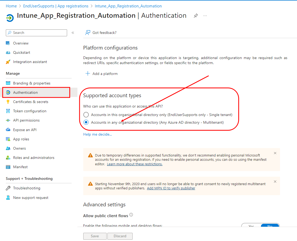This screenshot has height=241, width=297.
Task: Click the Branding & properties icon
Action: coord(8,83)
